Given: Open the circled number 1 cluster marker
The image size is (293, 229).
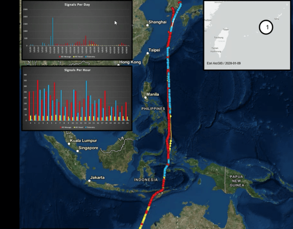Looking at the screenshot, I should 265,28.
